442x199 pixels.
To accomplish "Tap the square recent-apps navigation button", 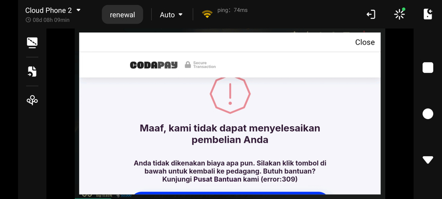I will [427, 68].
